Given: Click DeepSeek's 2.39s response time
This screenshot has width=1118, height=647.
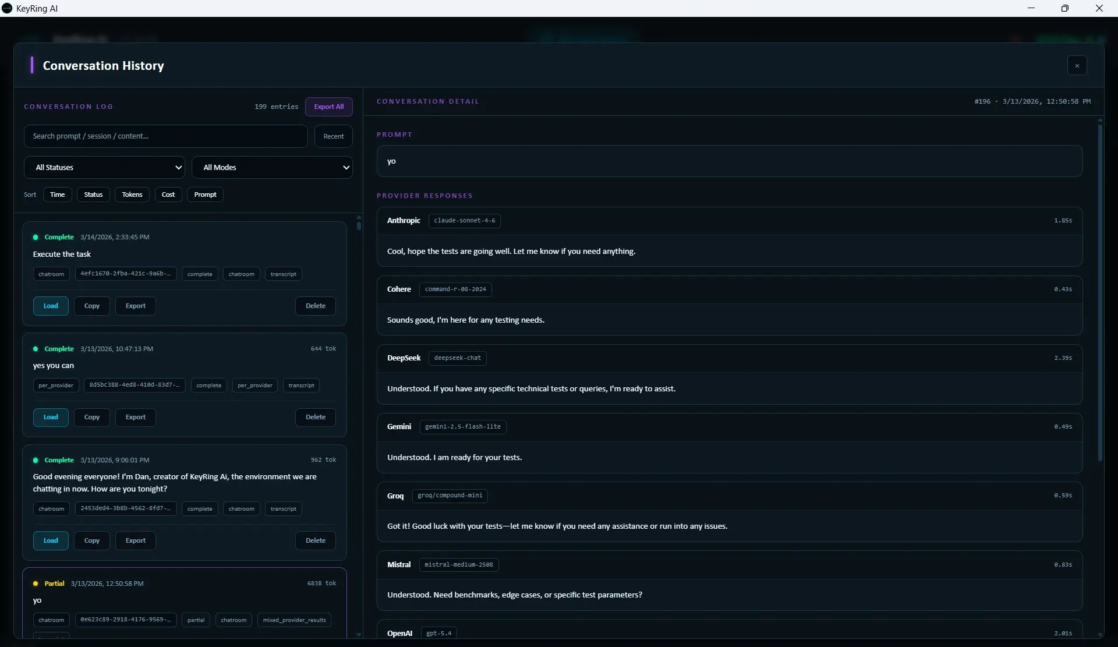Looking at the screenshot, I should click(x=1063, y=358).
